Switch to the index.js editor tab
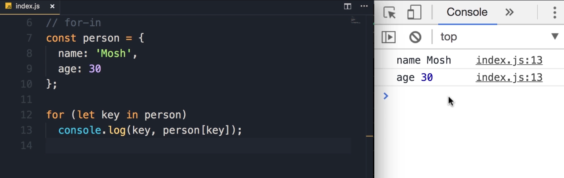Screen dimensions: 564x178 coord(28,6)
